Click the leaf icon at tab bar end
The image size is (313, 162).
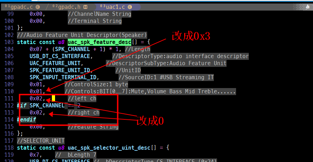tap(308, 7)
